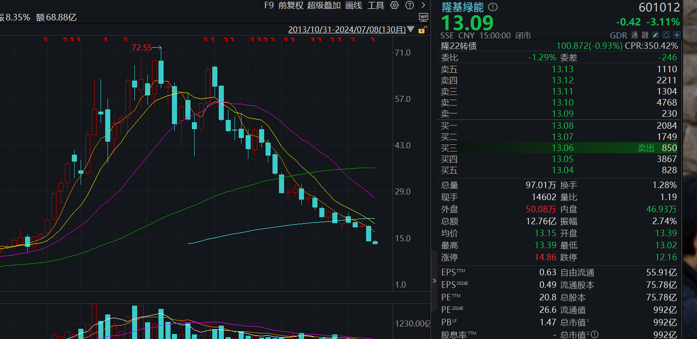The image size is (697, 339).
Task: Open date range dropdown triangle
Action: (411, 30)
